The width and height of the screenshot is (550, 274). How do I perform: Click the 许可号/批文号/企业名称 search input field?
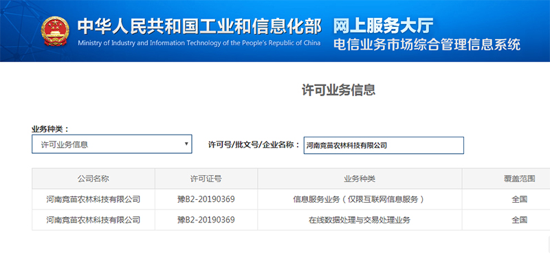pos(384,145)
